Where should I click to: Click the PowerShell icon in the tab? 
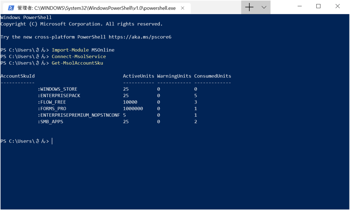(x=11, y=8)
